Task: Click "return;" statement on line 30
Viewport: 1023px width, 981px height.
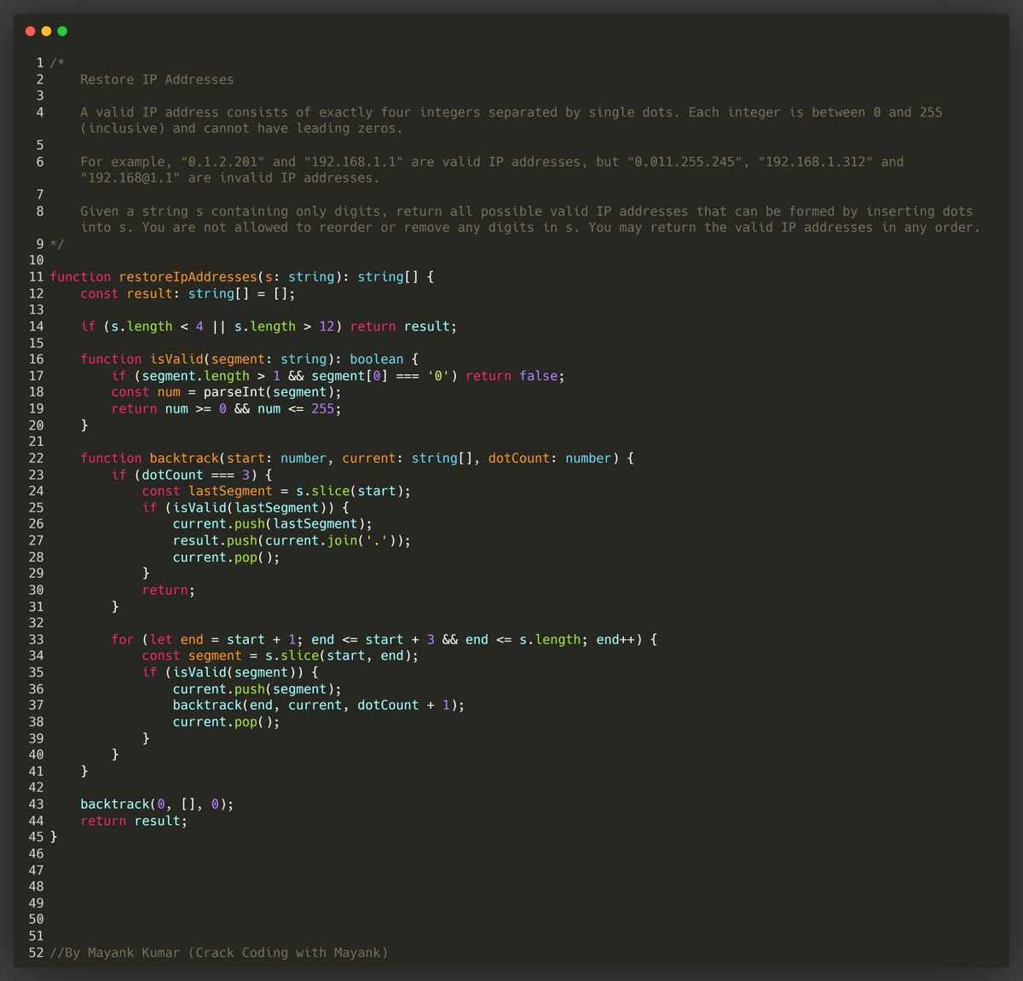Action: [x=168, y=591]
